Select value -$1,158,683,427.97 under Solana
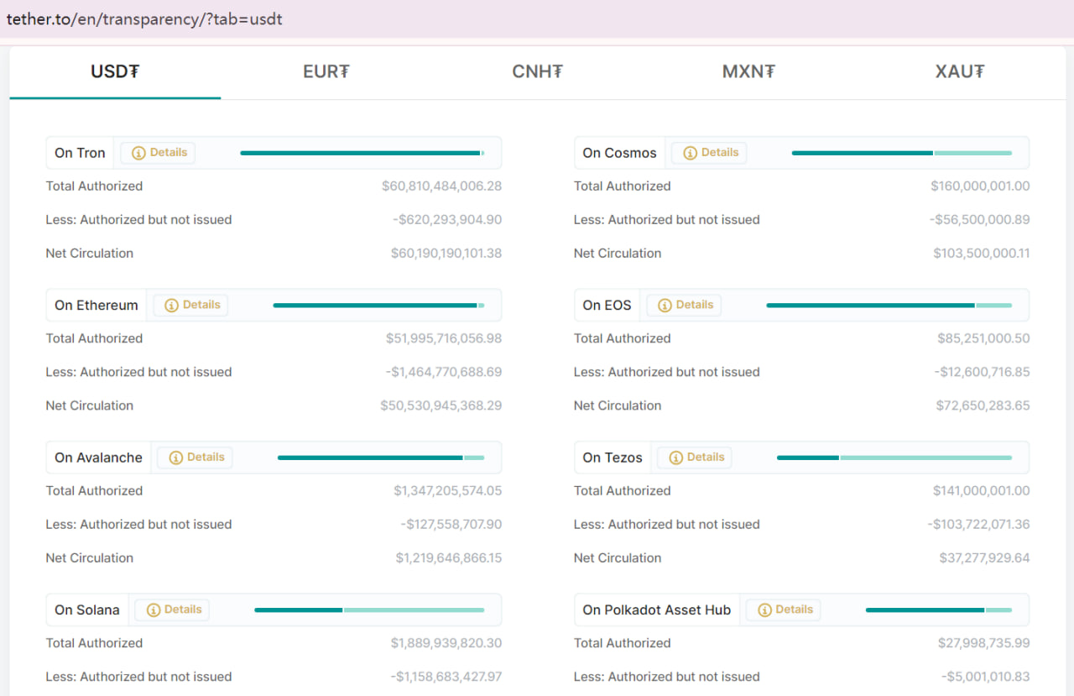This screenshot has width=1074, height=696. coord(446,677)
